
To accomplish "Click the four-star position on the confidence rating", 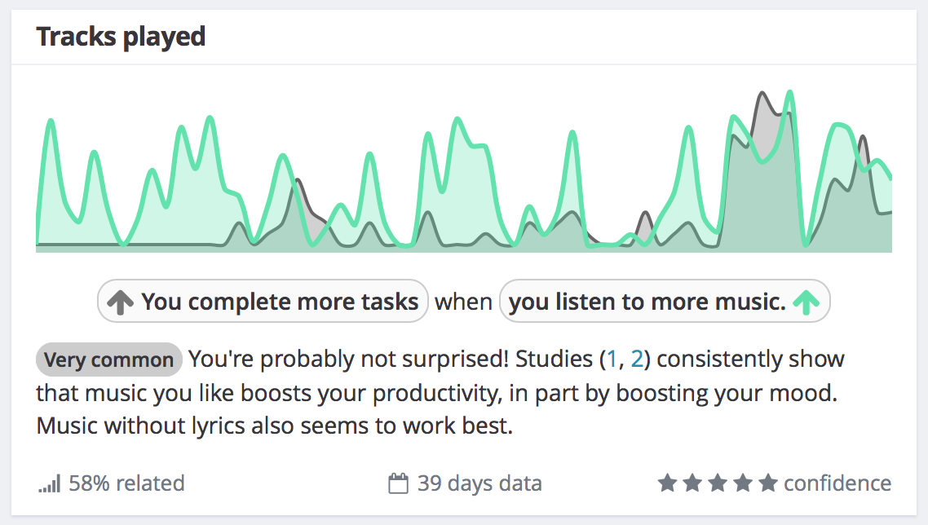I will 744,482.
